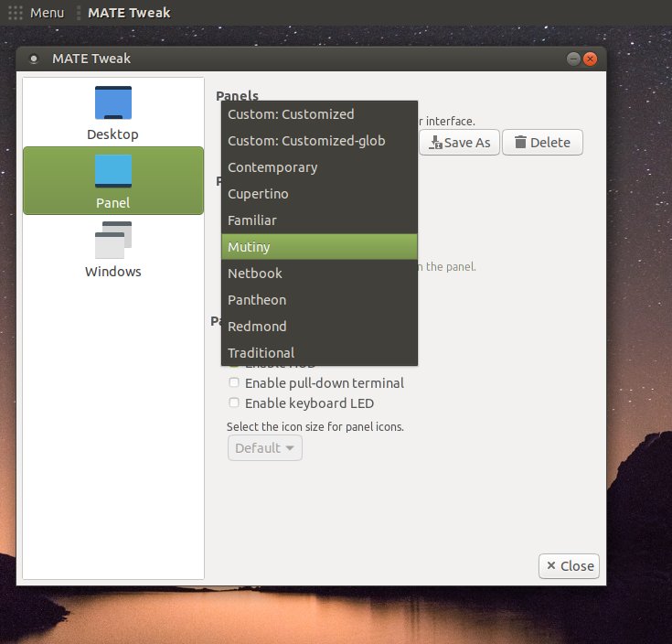The image size is (672, 644).
Task: Select the Redmond layout option
Action: [x=319, y=327]
